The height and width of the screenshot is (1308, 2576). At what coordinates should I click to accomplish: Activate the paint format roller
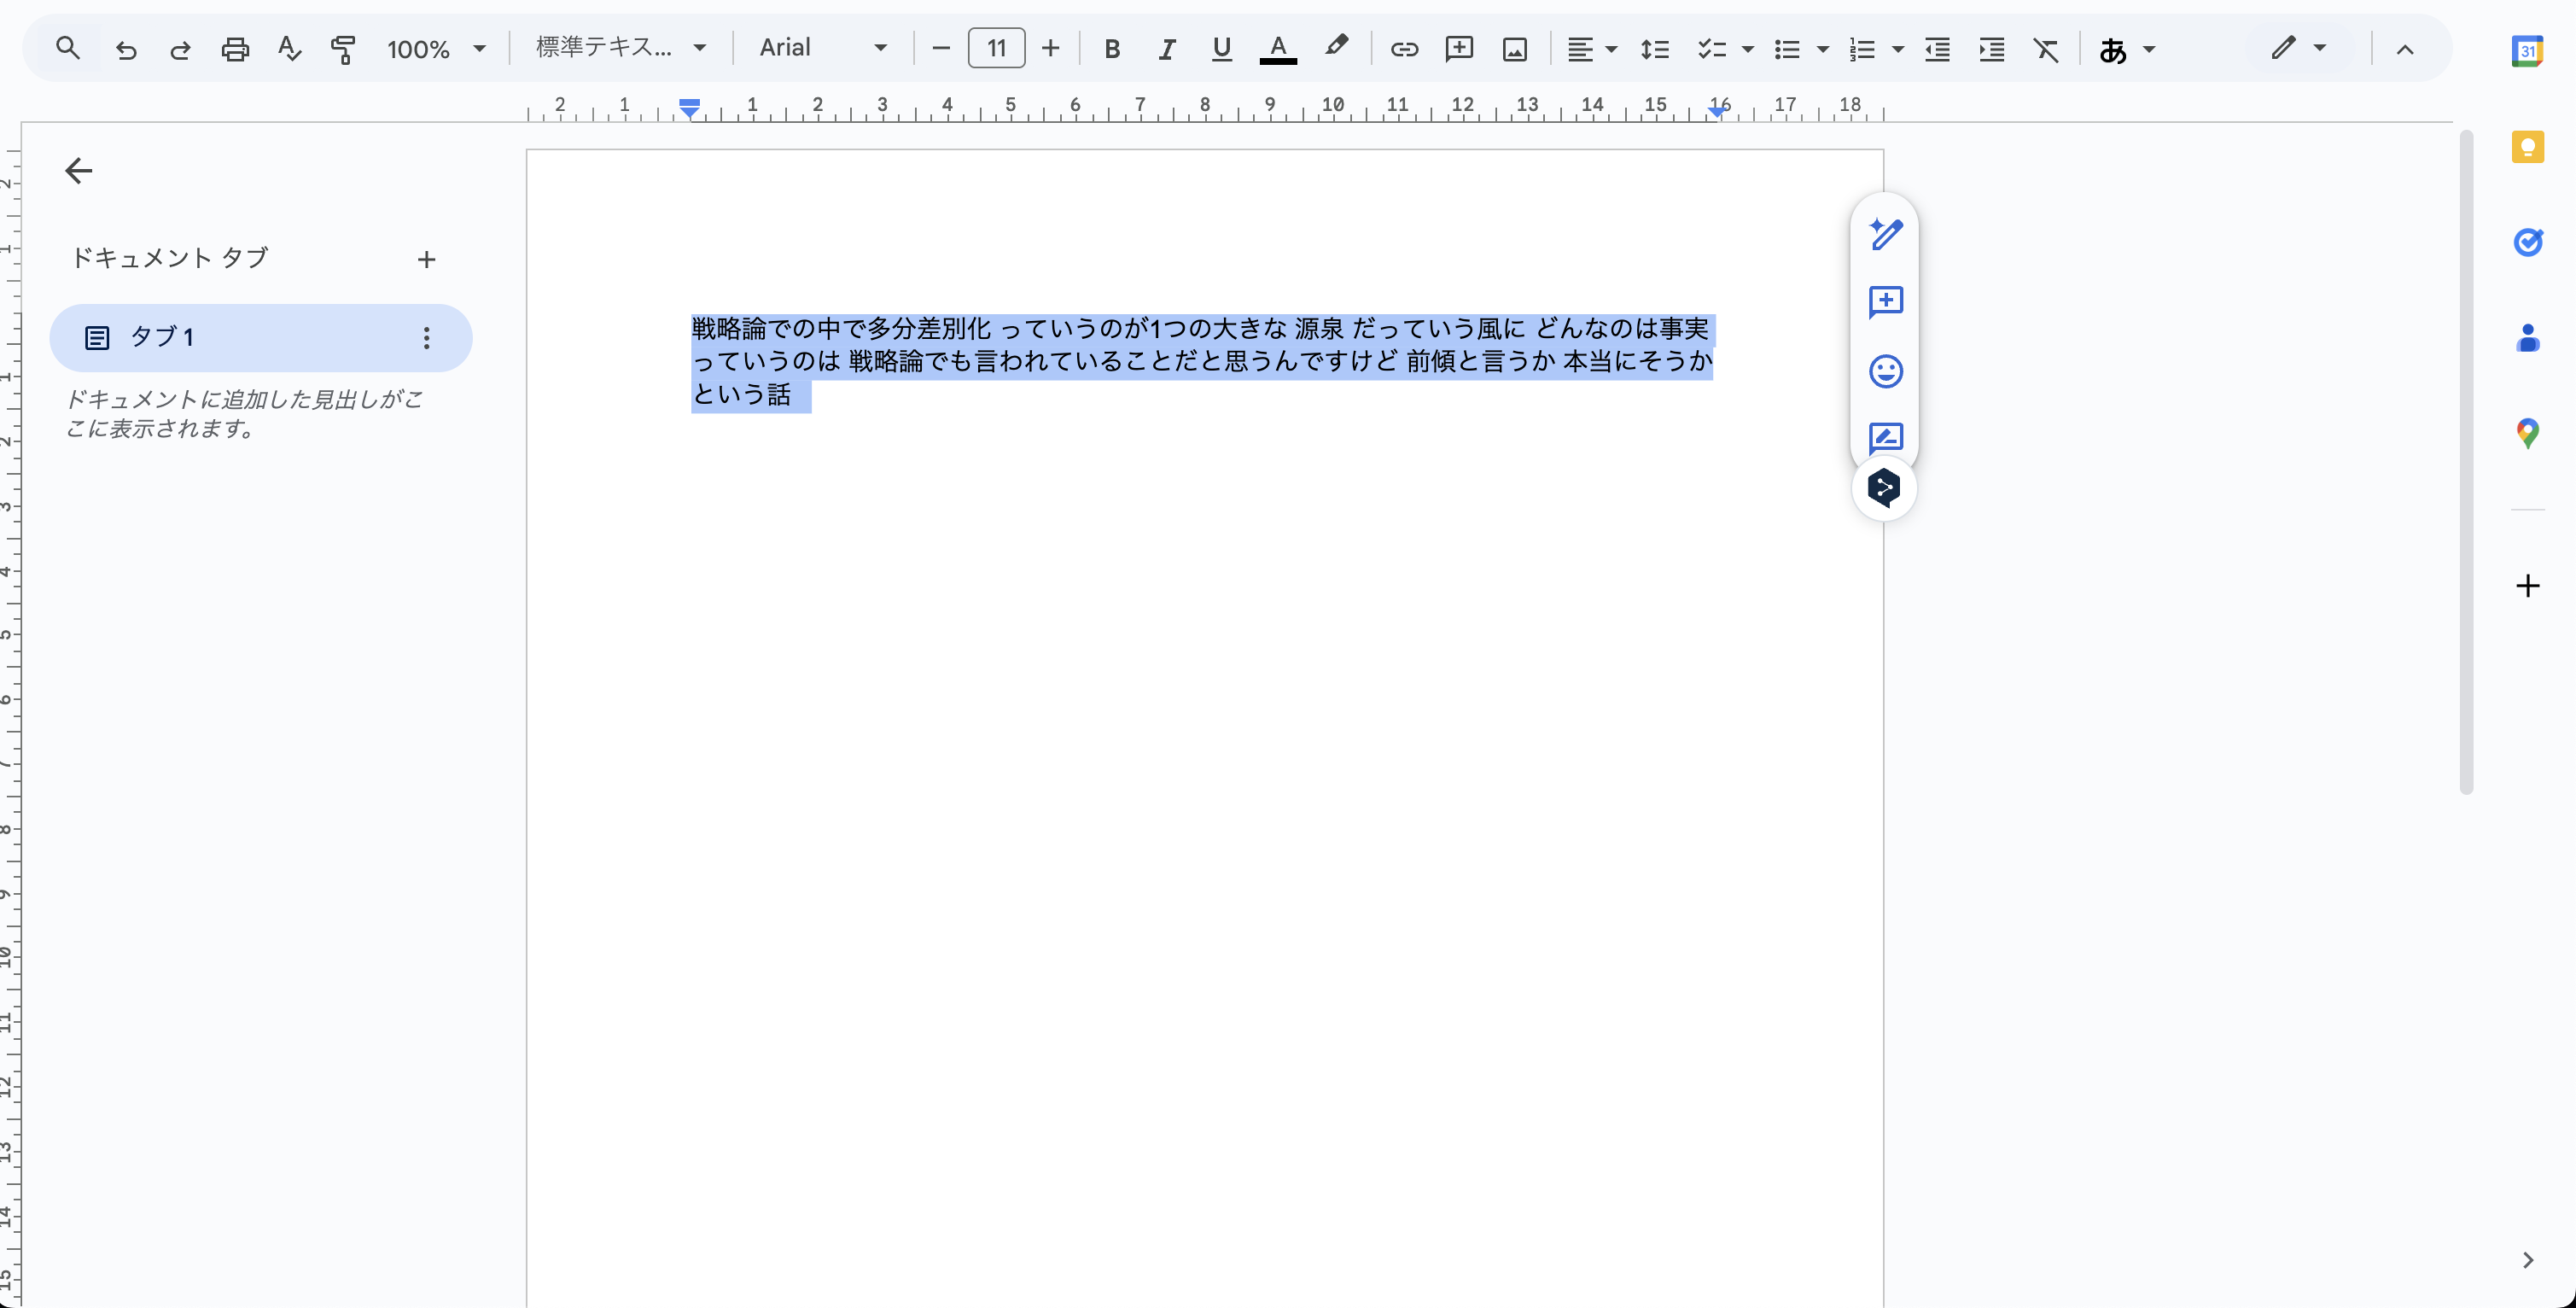point(343,49)
